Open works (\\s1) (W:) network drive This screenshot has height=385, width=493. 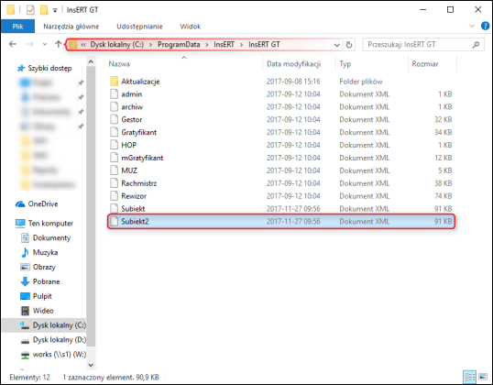60,355
